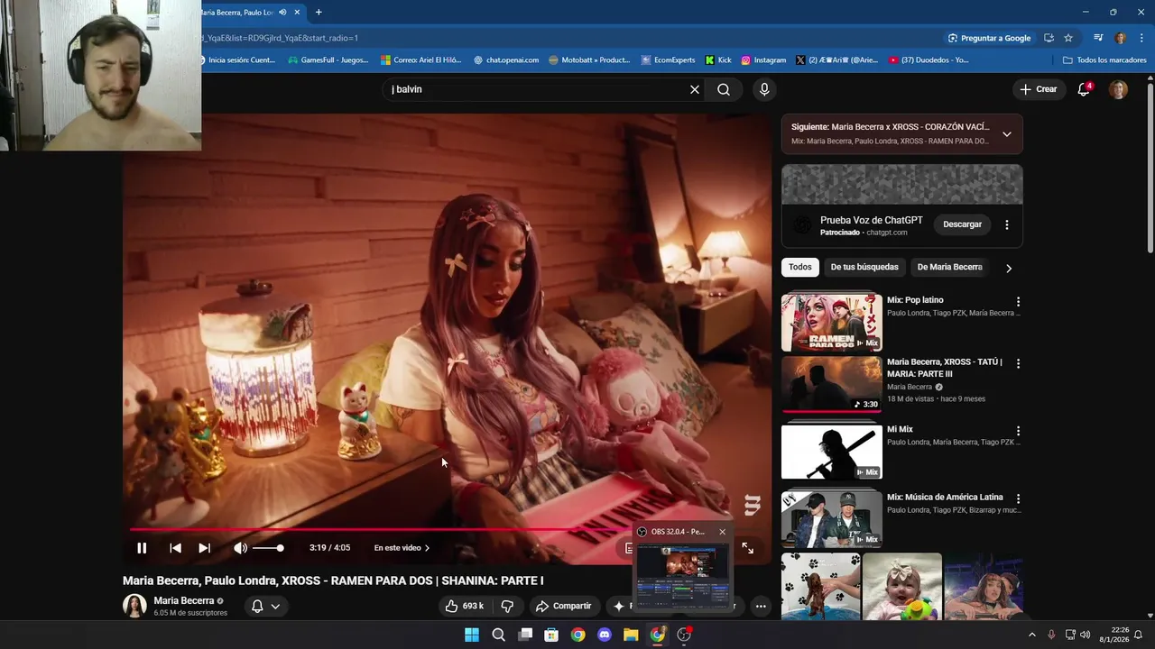Expand the 'Siguiente' playlist panel
The image size is (1155, 649).
1007,134
